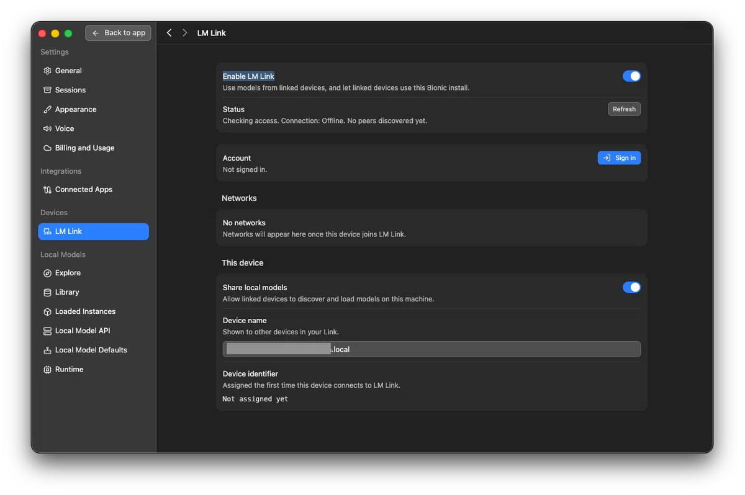
Task: Sign in to the account
Action: pyautogui.click(x=619, y=158)
